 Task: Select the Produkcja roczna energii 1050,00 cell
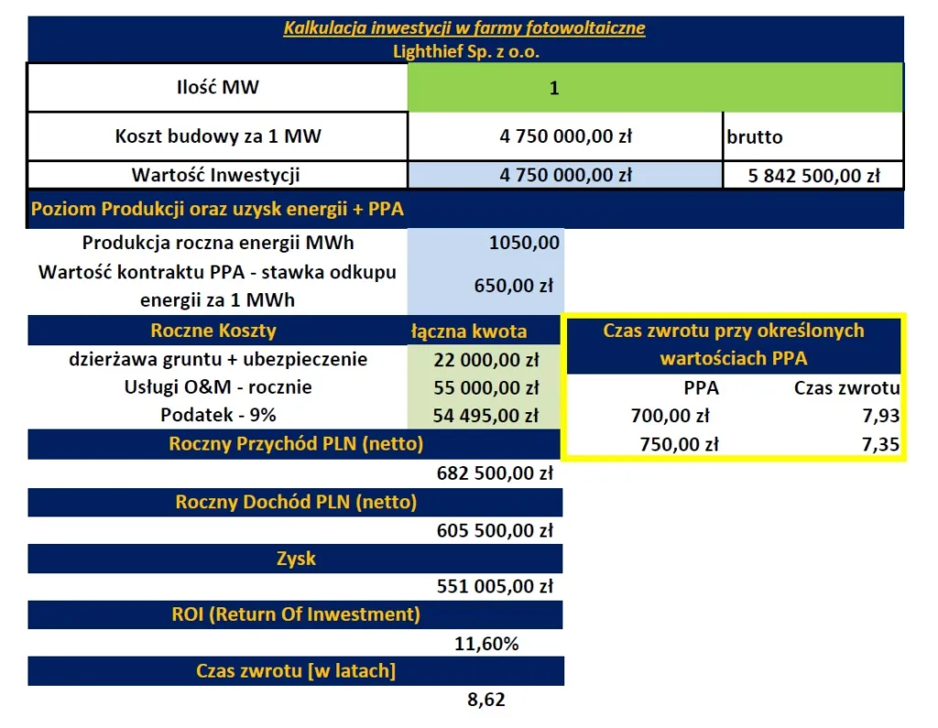[x=485, y=243]
